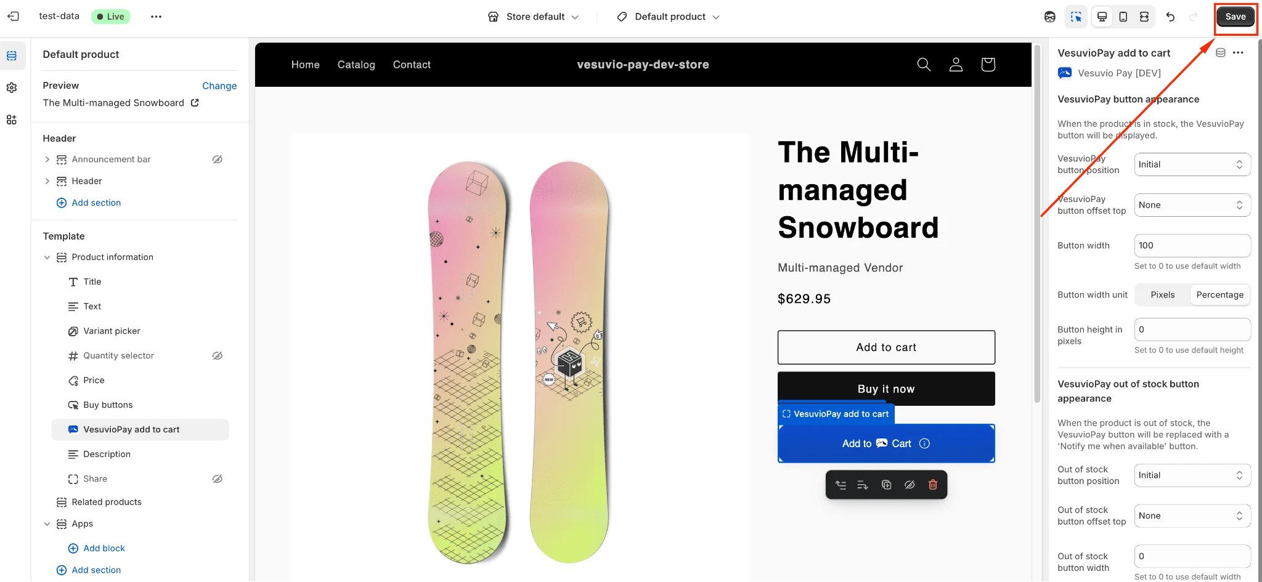The image size is (1262, 582).
Task: Duplicate block via floating toolbar icon
Action: pos(887,485)
